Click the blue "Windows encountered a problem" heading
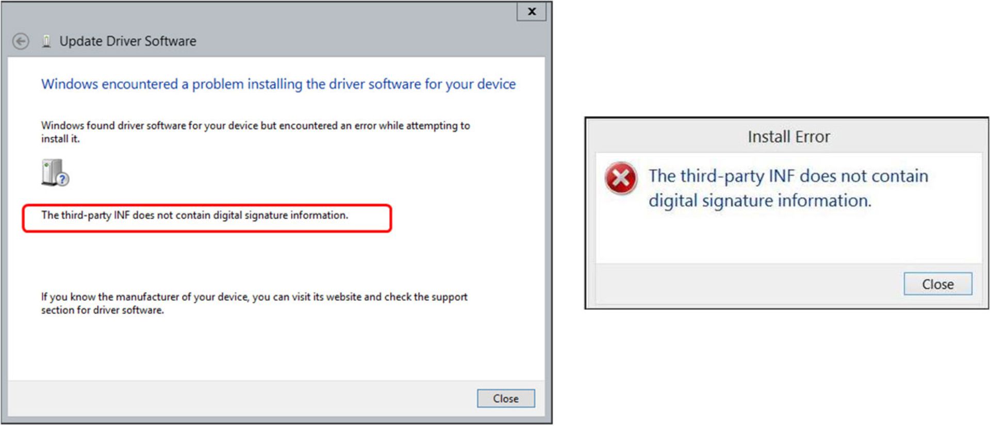This screenshot has height=426, width=990. tap(278, 84)
